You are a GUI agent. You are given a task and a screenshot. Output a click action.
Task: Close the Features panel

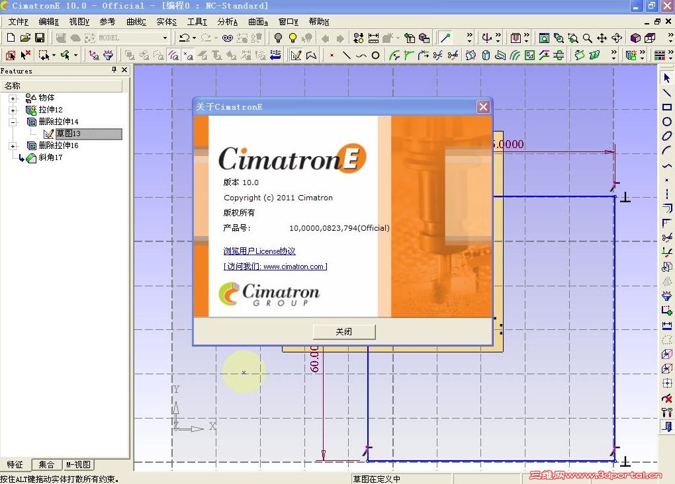[x=124, y=69]
